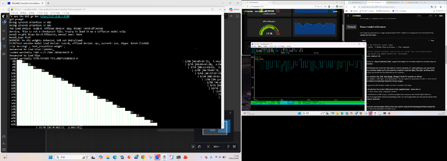The image size is (447, 161).
Task: Open ファイル(F) menu in large Tera Term
Action: tap(14, 13)
